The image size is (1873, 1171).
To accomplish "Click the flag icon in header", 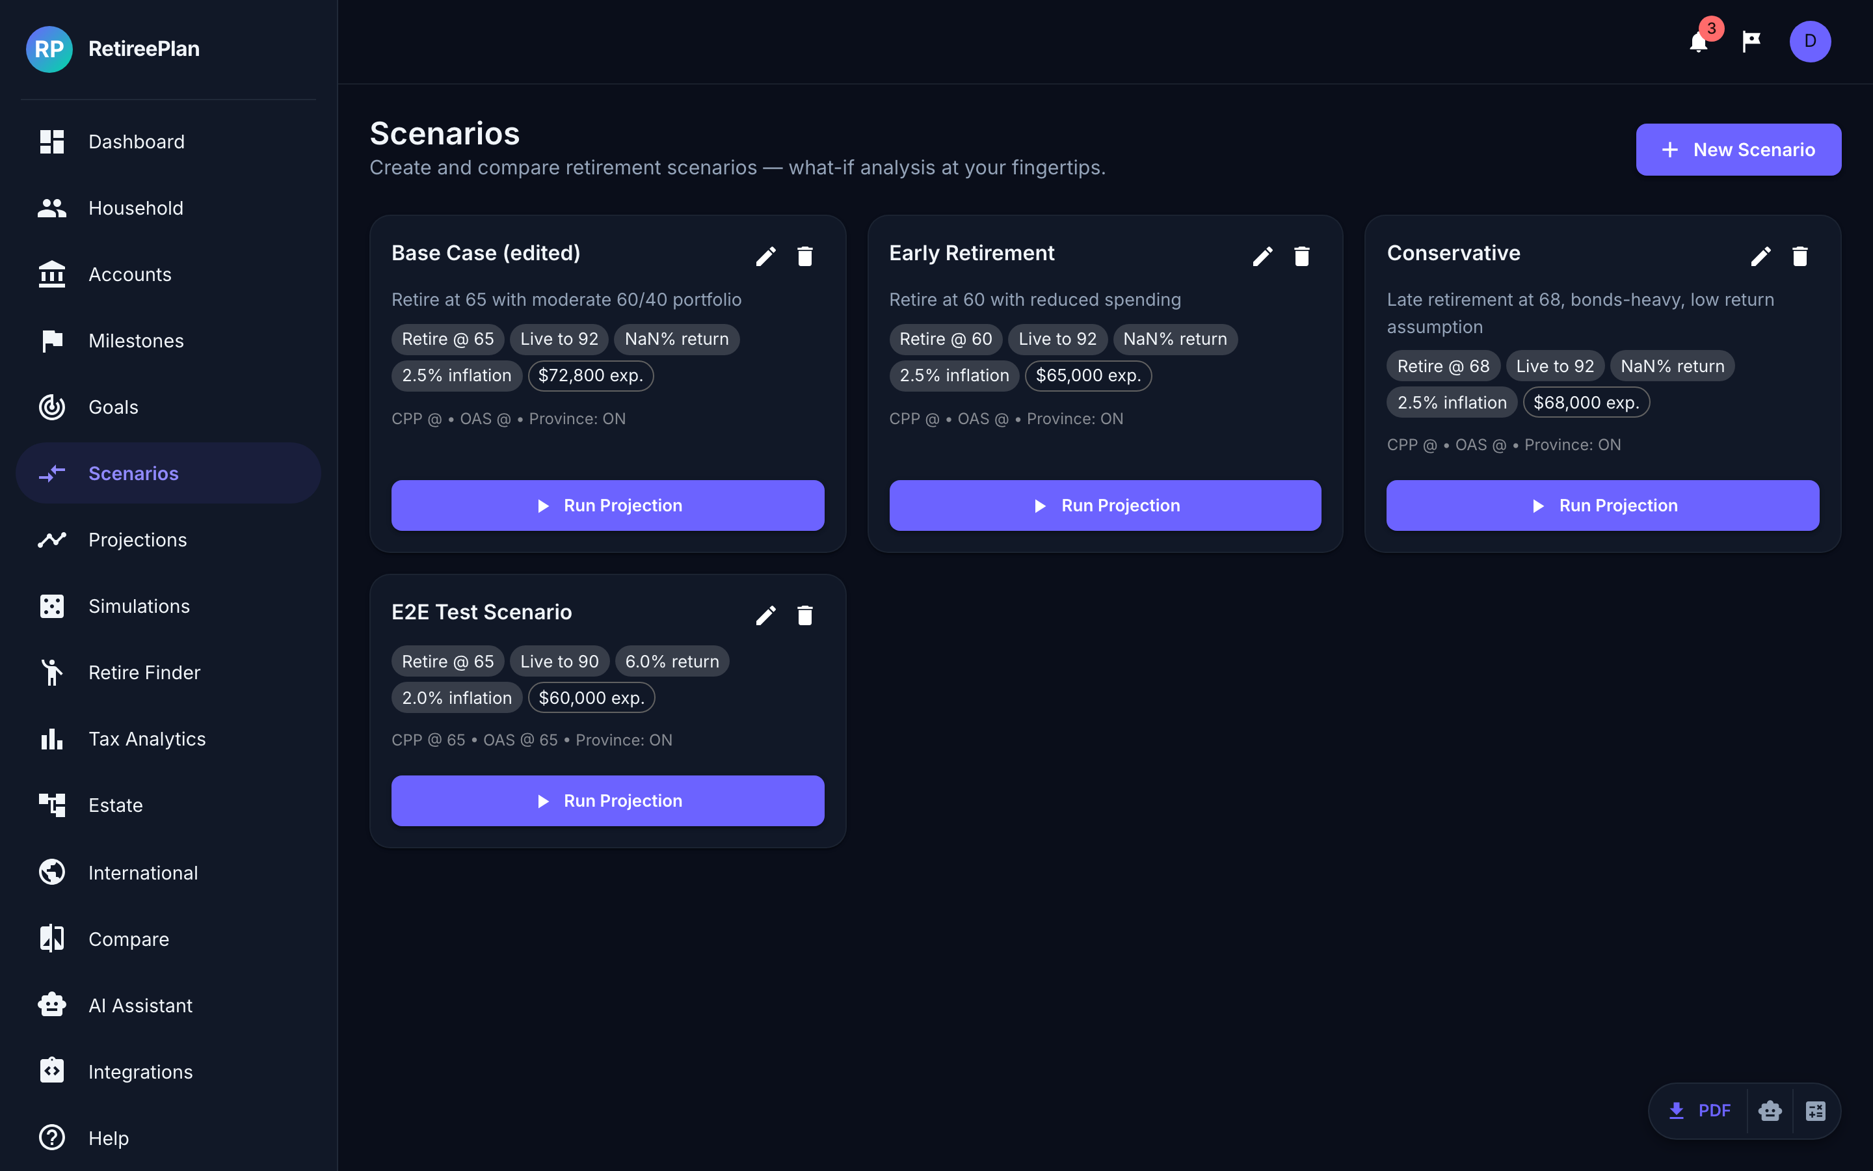I will tap(1751, 42).
